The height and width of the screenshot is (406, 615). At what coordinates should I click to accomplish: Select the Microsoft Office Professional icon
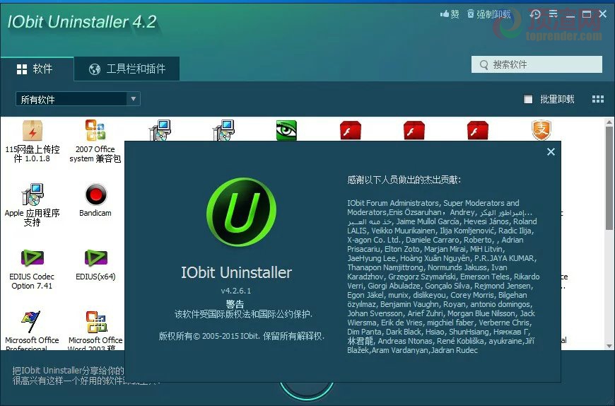click(31, 322)
